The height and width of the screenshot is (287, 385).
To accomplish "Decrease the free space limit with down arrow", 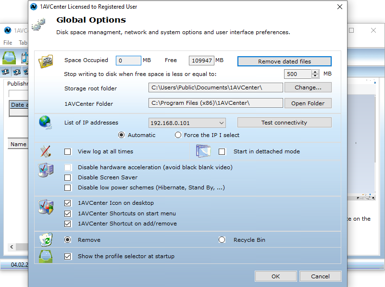I will [315, 76].
